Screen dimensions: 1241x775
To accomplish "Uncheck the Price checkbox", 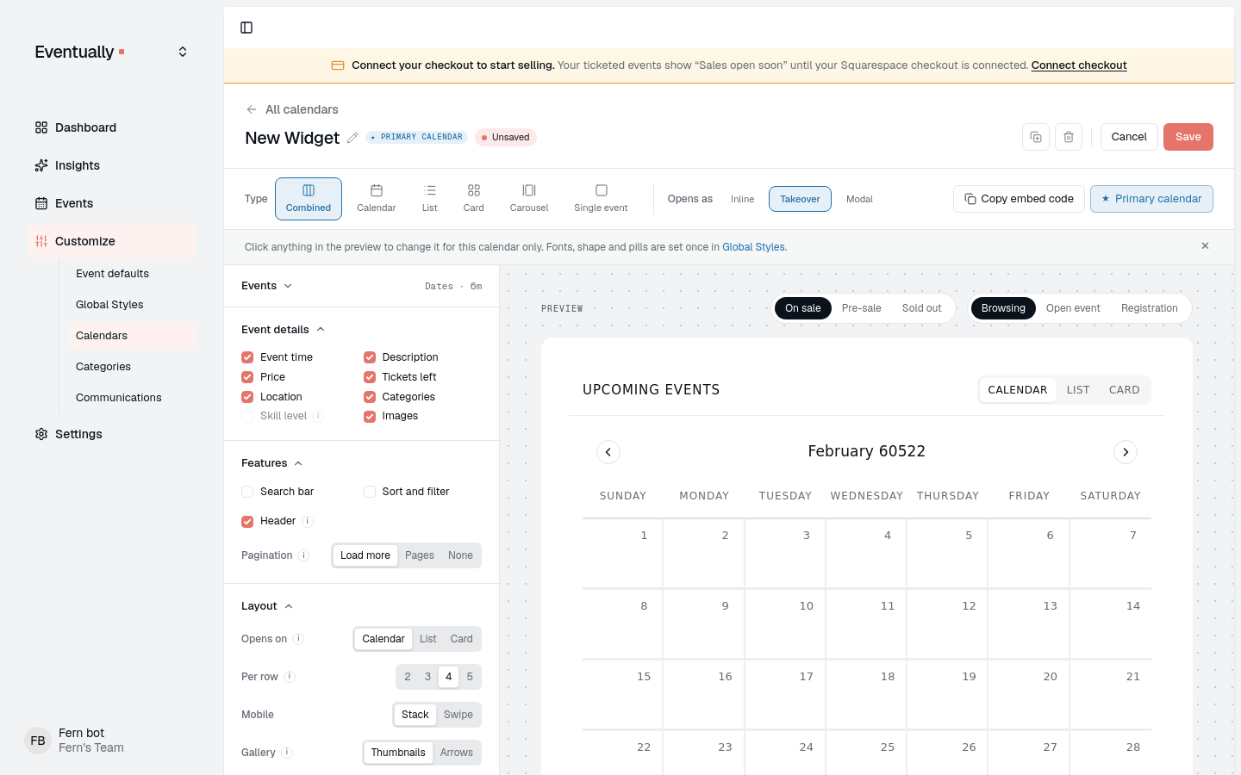I will [247, 377].
